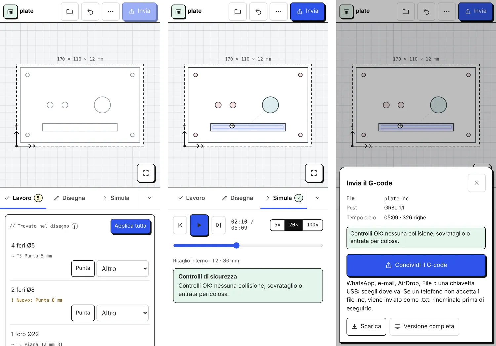Select 5× simulation speed
This screenshot has width=496, height=346.
point(277,225)
